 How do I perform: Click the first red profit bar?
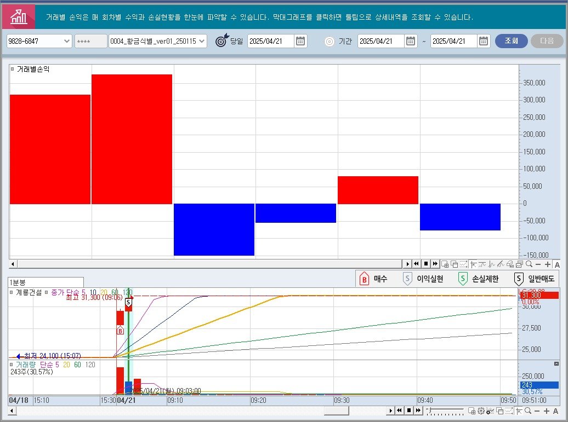coord(50,149)
